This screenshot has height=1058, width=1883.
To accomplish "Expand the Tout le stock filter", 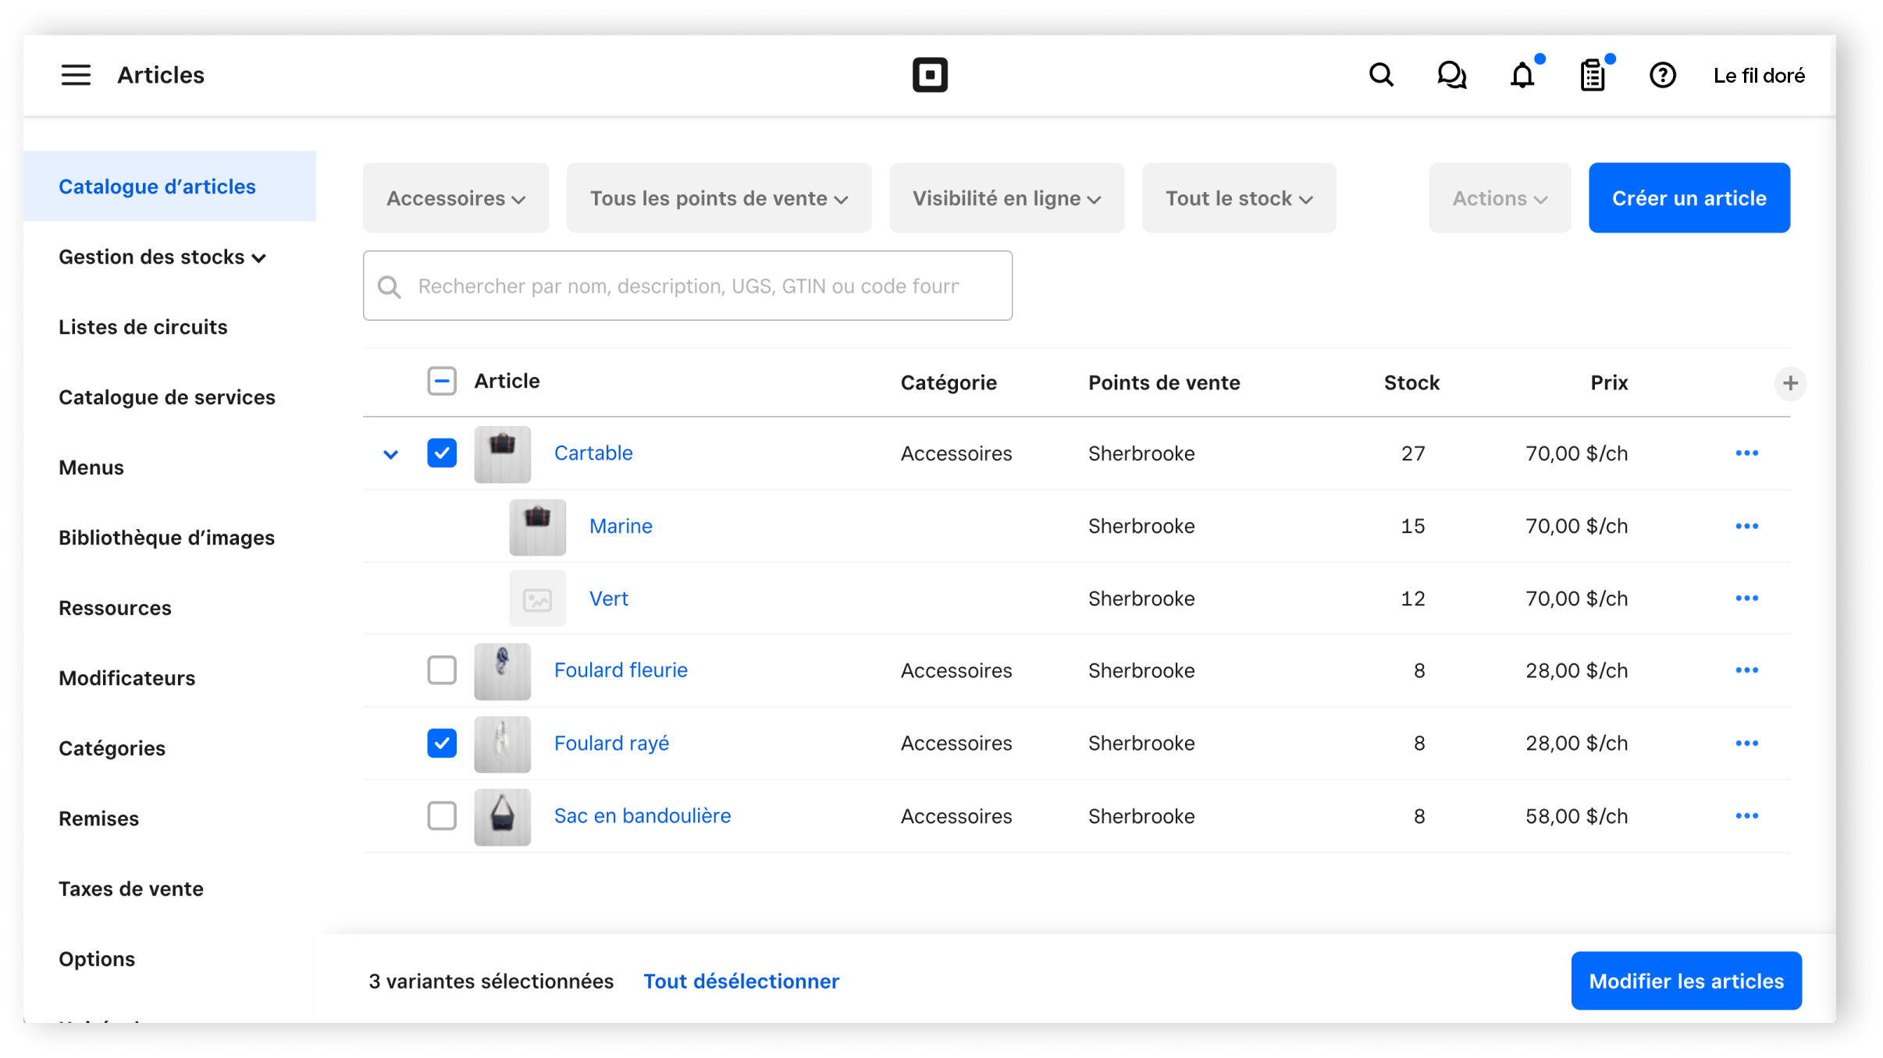I will (1239, 198).
